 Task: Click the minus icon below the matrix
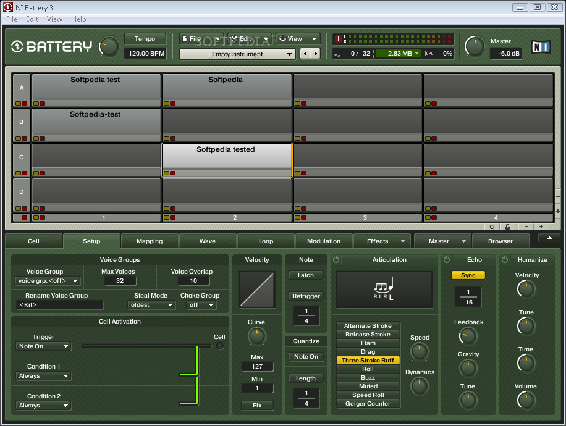point(526,227)
